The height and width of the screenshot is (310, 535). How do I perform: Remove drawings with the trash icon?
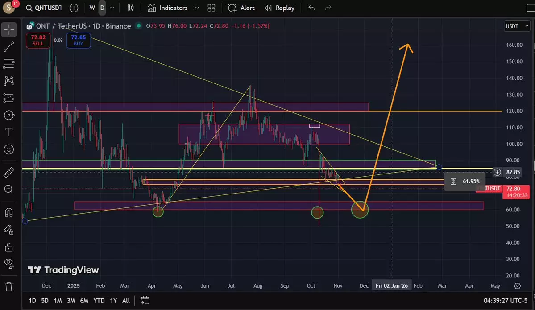coord(8,286)
